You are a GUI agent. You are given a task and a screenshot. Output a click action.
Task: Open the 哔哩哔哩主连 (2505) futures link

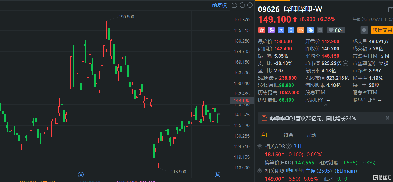tap(322, 171)
